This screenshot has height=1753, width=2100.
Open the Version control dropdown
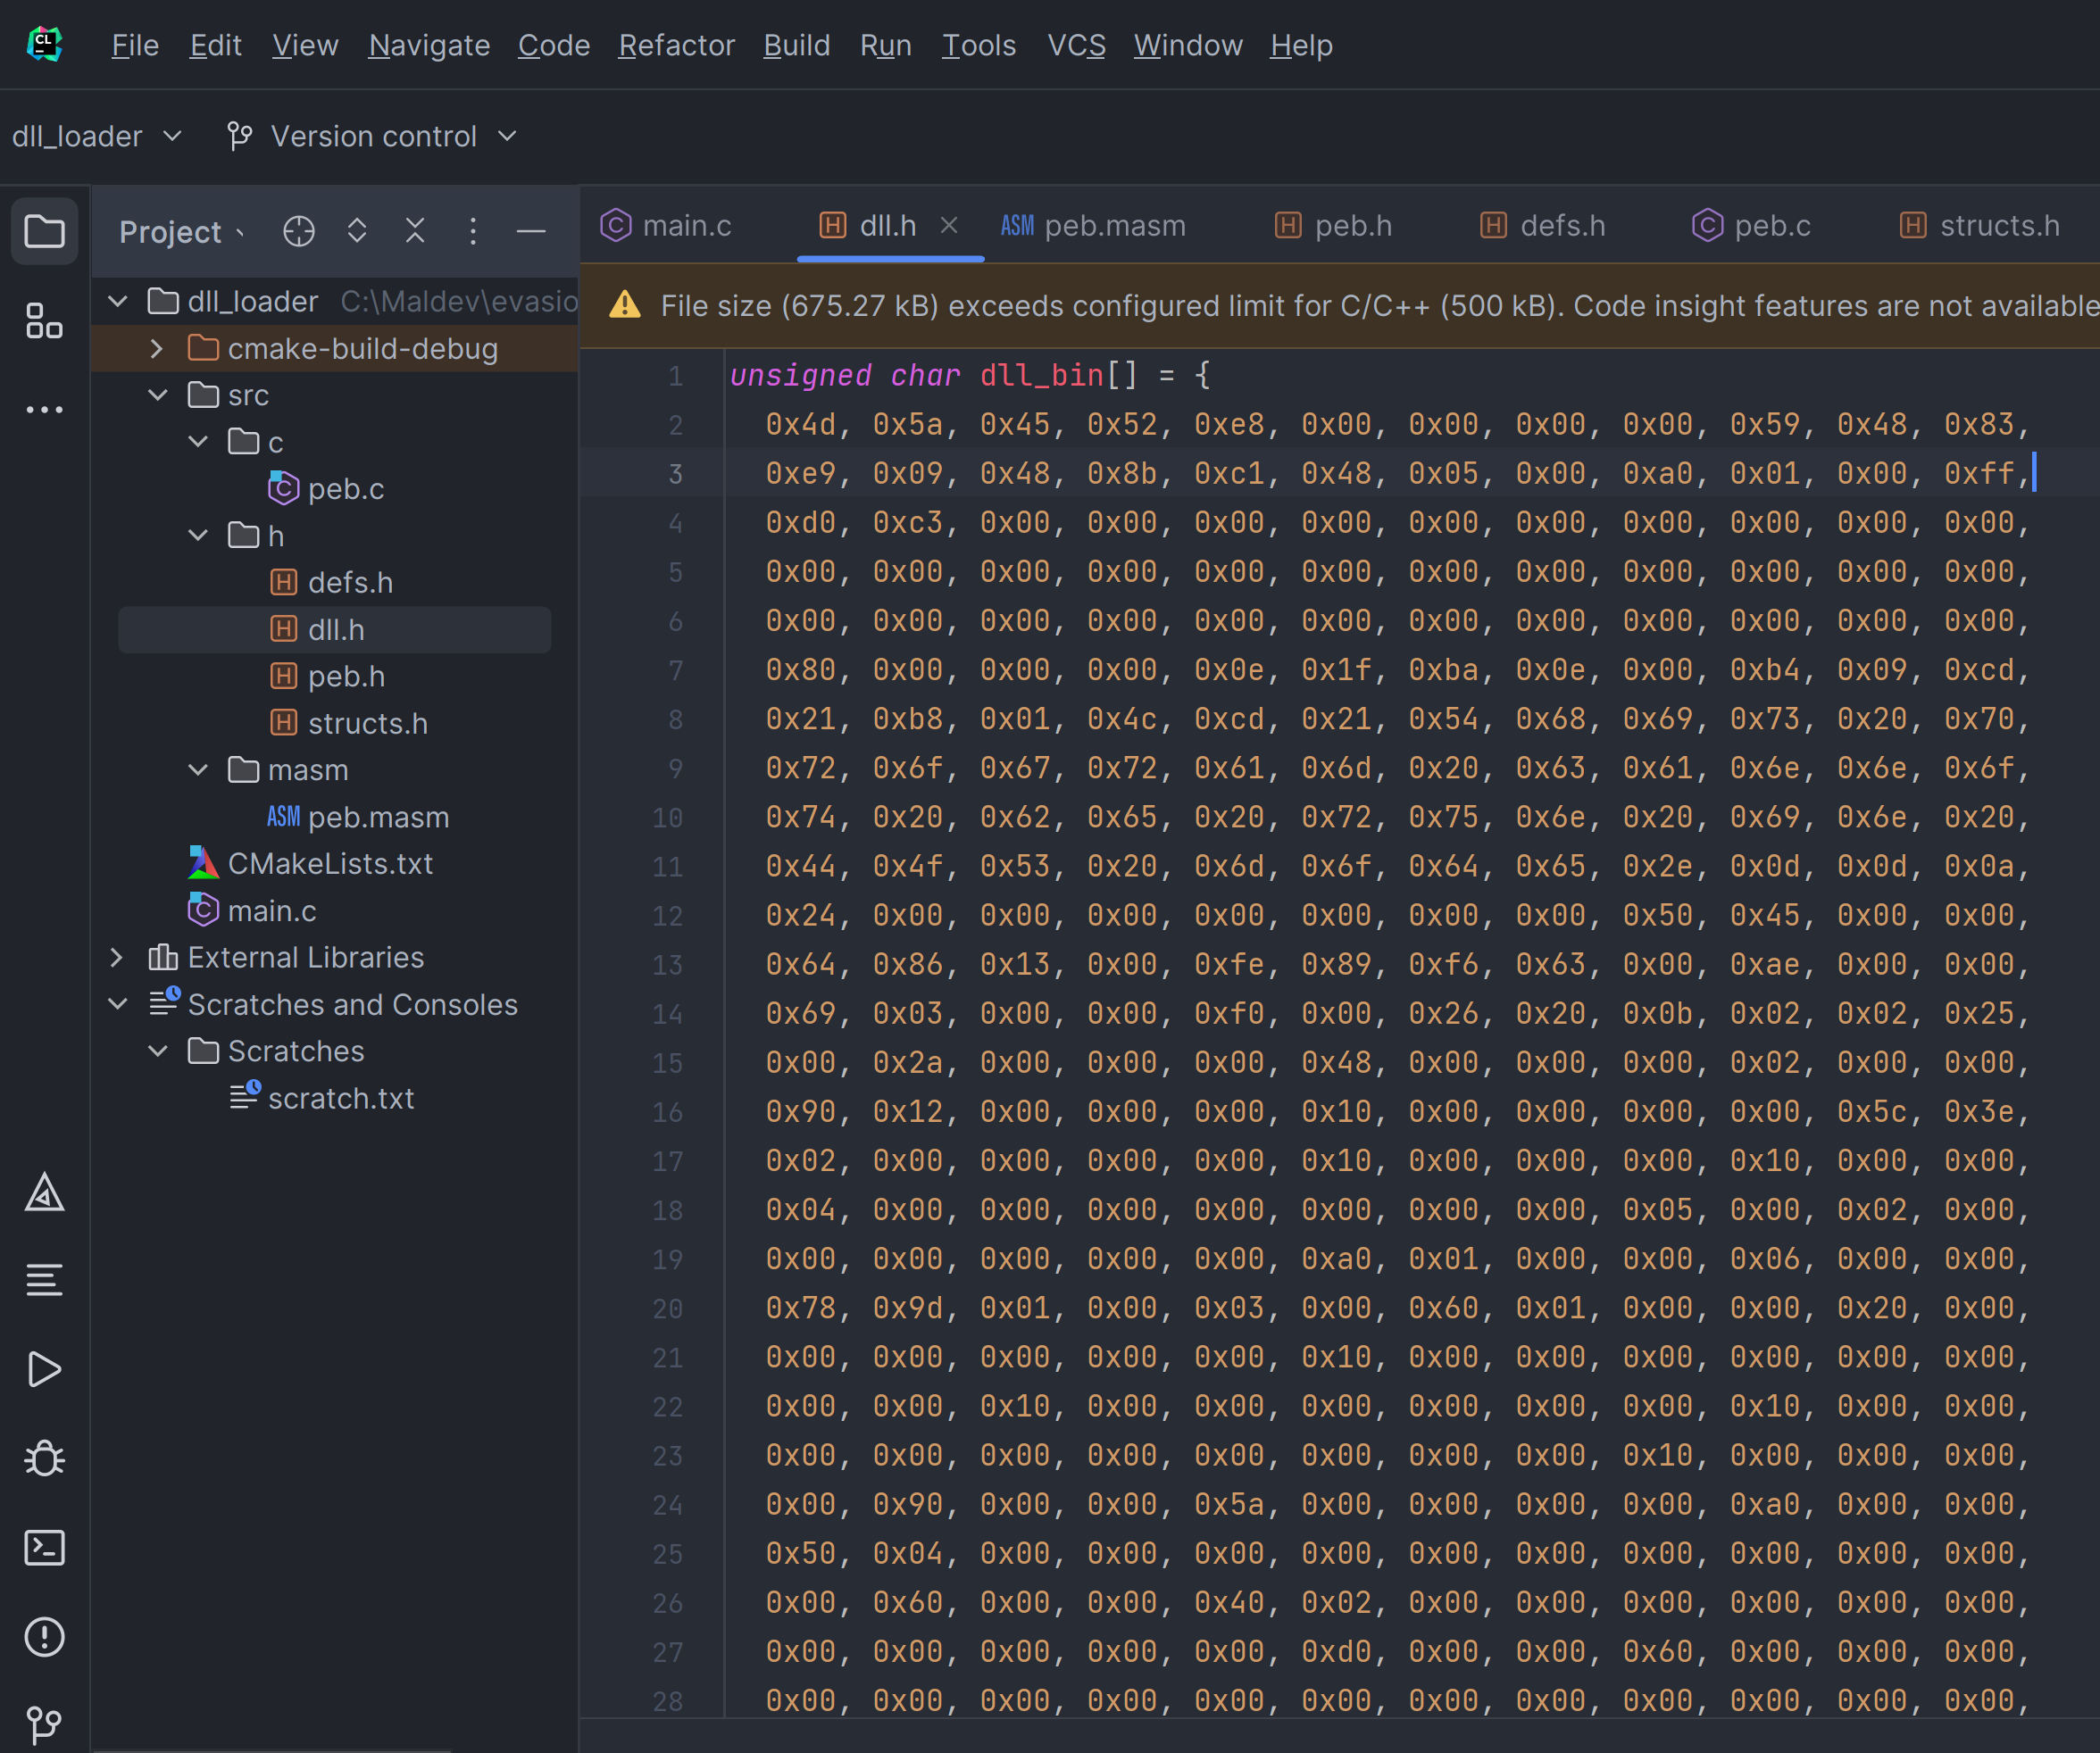[373, 136]
